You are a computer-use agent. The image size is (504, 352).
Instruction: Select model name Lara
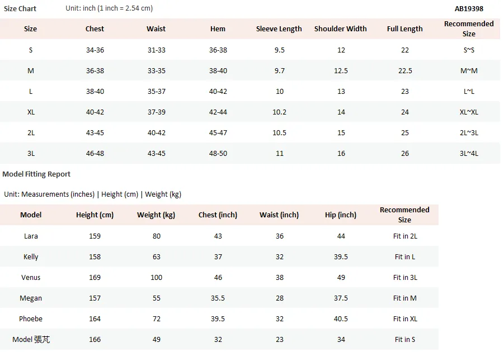pos(31,236)
